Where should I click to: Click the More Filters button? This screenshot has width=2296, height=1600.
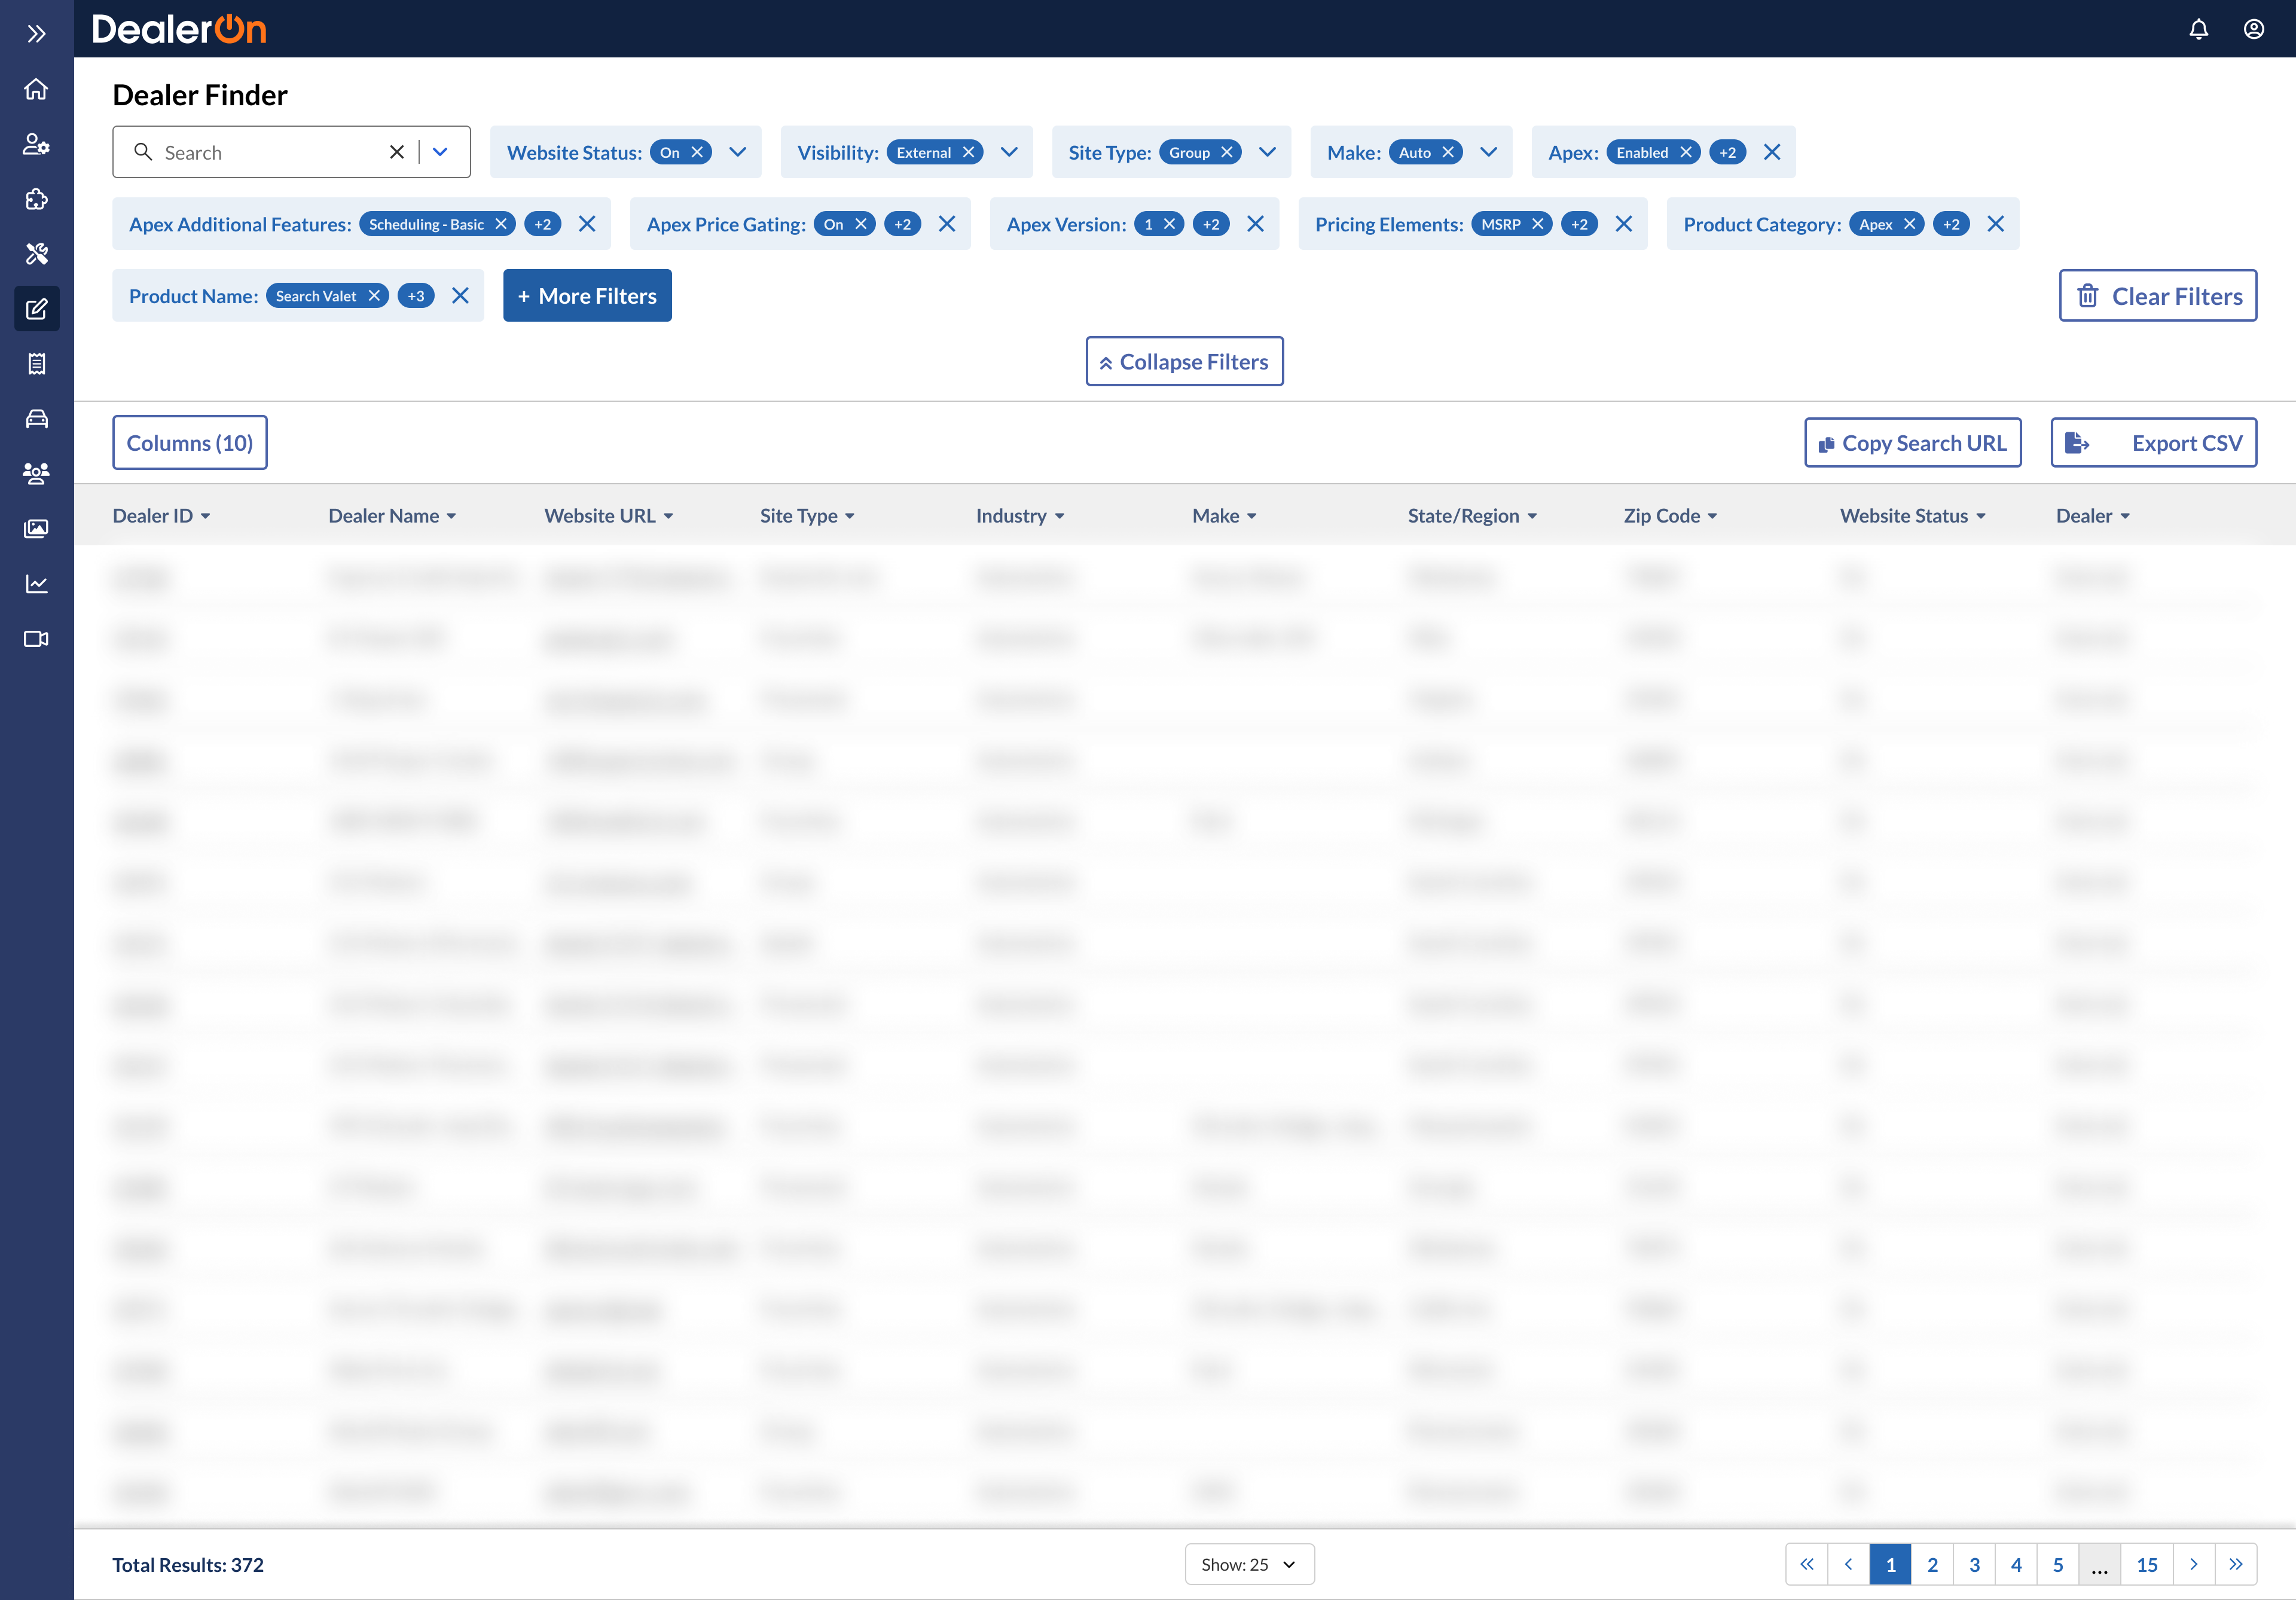[587, 296]
